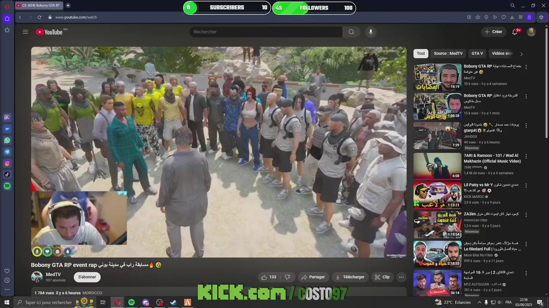Open Opera tab search magnifier

(x=513, y=6)
